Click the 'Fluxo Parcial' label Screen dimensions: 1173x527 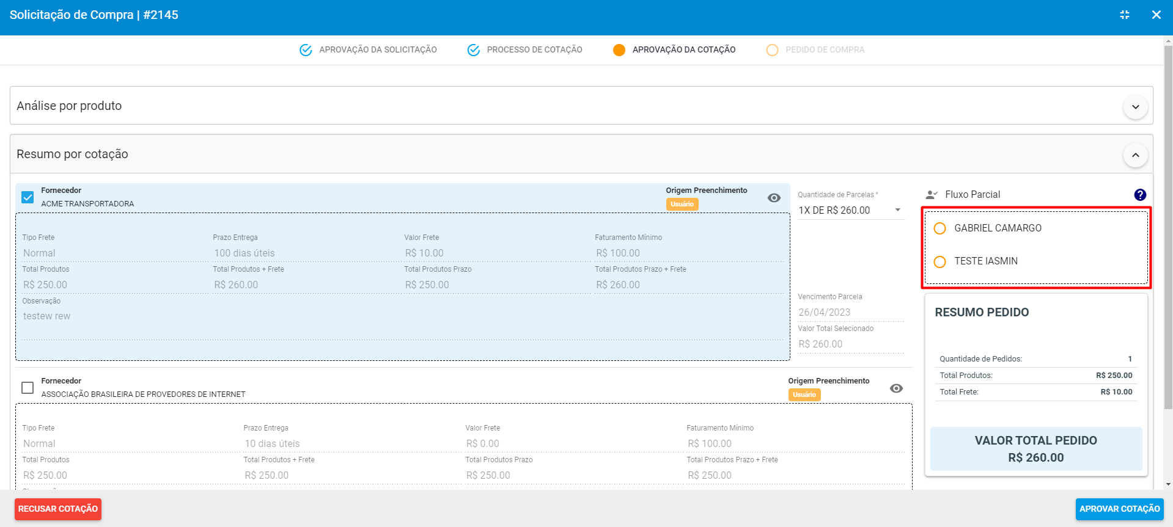973,195
